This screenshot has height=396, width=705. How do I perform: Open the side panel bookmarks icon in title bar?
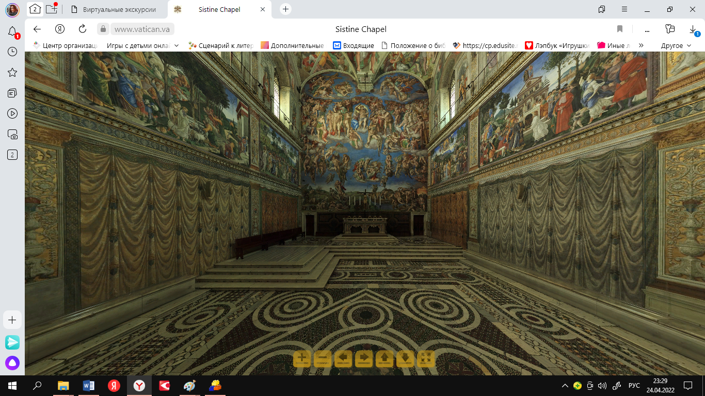[602, 9]
